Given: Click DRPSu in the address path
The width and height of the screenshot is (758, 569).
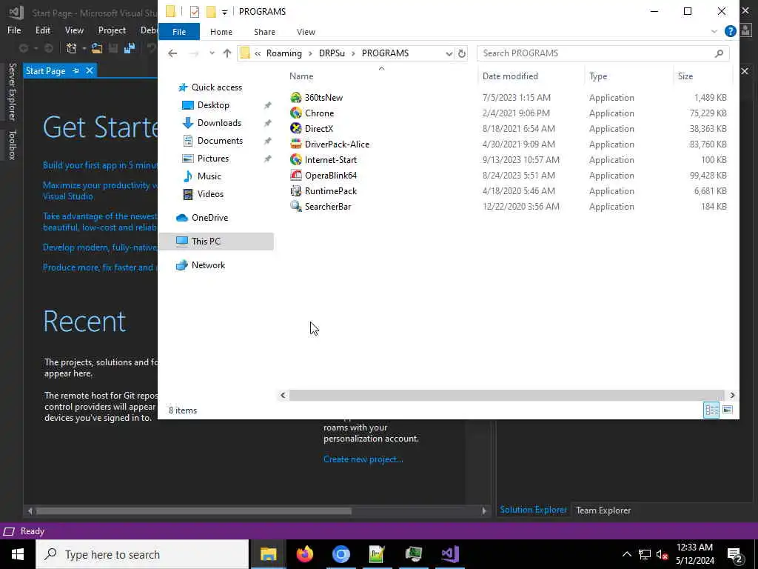Looking at the screenshot, I should pos(332,53).
